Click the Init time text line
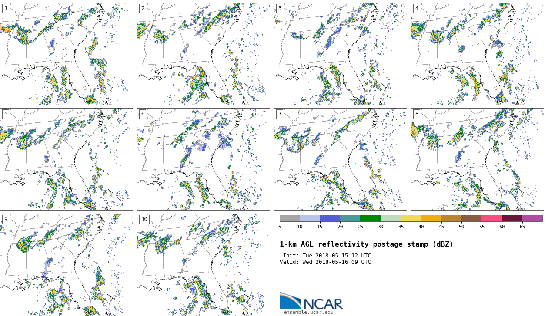The width and height of the screenshot is (548, 316). [327, 256]
